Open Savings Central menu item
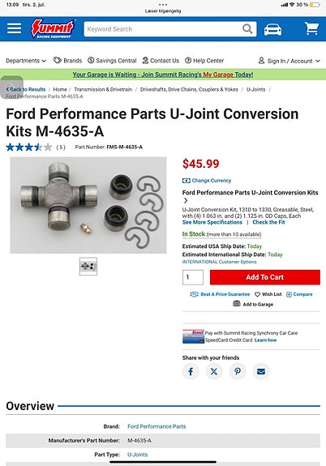The height and width of the screenshot is (466, 326). (112, 61)
